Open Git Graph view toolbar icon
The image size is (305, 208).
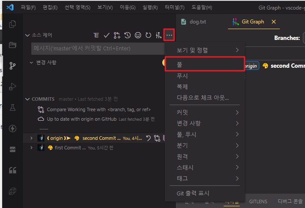158,35
